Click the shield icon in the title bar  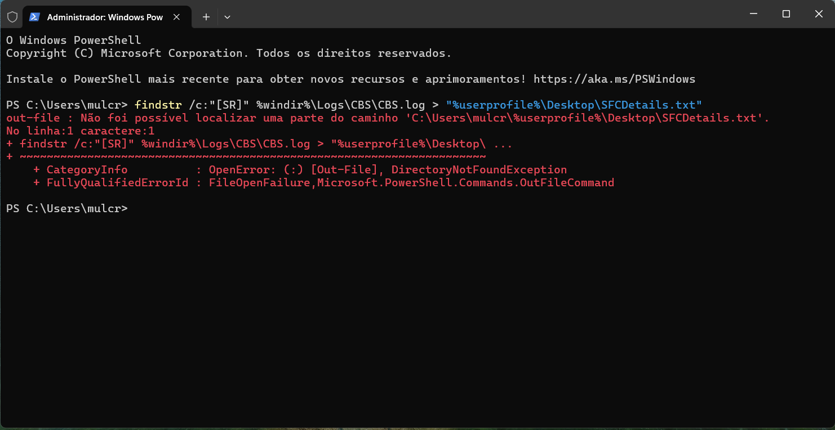(12, 17)
